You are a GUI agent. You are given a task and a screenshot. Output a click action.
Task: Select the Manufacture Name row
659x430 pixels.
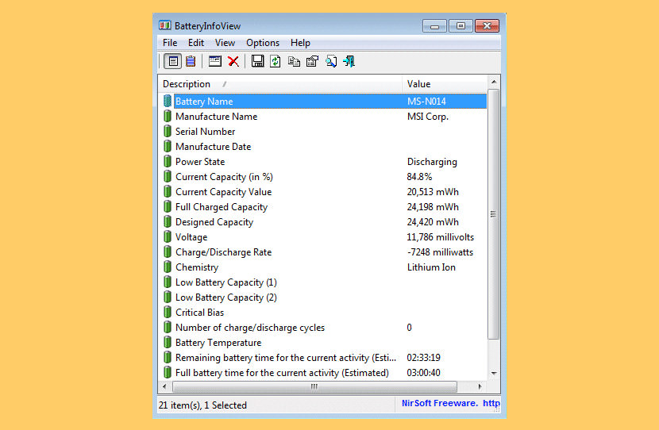tap(323, 117)
